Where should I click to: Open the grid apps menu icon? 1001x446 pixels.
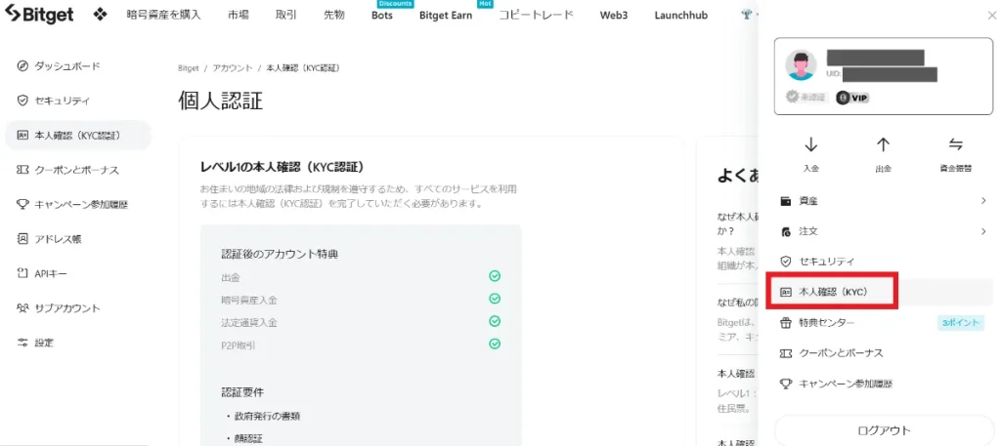[100, 15]
